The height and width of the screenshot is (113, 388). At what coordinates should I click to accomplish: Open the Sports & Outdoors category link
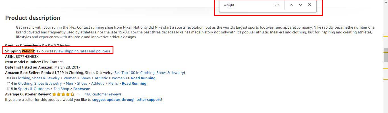pyautogui.click(x=34, y=89)
